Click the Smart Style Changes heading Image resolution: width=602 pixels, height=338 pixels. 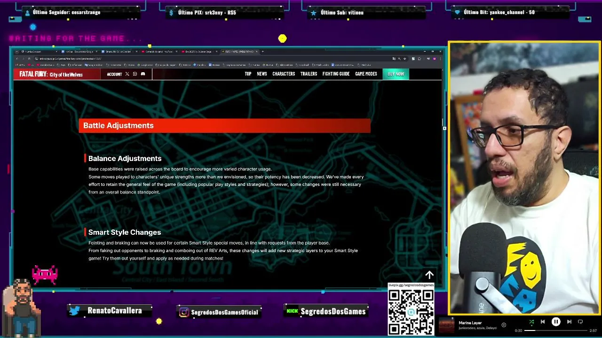[125, 232]
